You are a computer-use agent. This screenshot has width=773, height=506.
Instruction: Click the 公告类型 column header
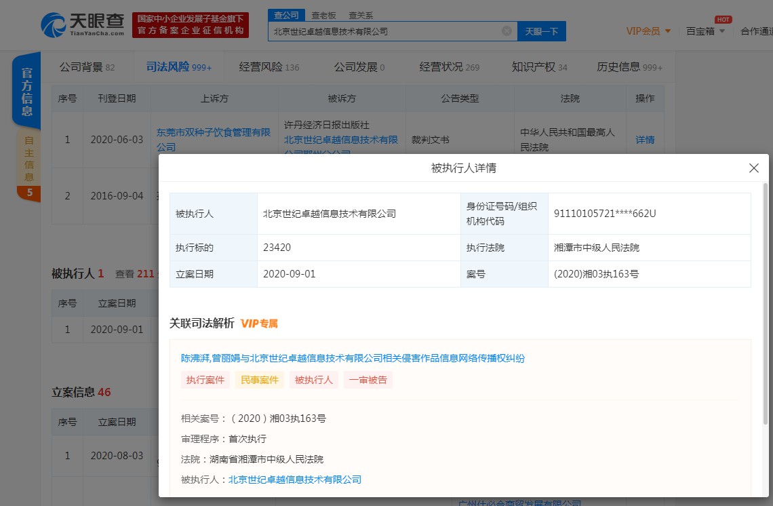point(460,98)
